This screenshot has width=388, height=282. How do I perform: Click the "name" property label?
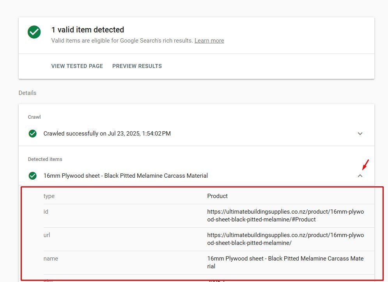[51, 259]
